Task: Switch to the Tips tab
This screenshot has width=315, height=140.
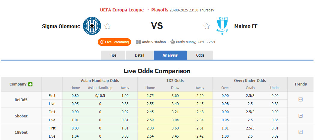Action: pyautogui.click(x=113, y=55)
